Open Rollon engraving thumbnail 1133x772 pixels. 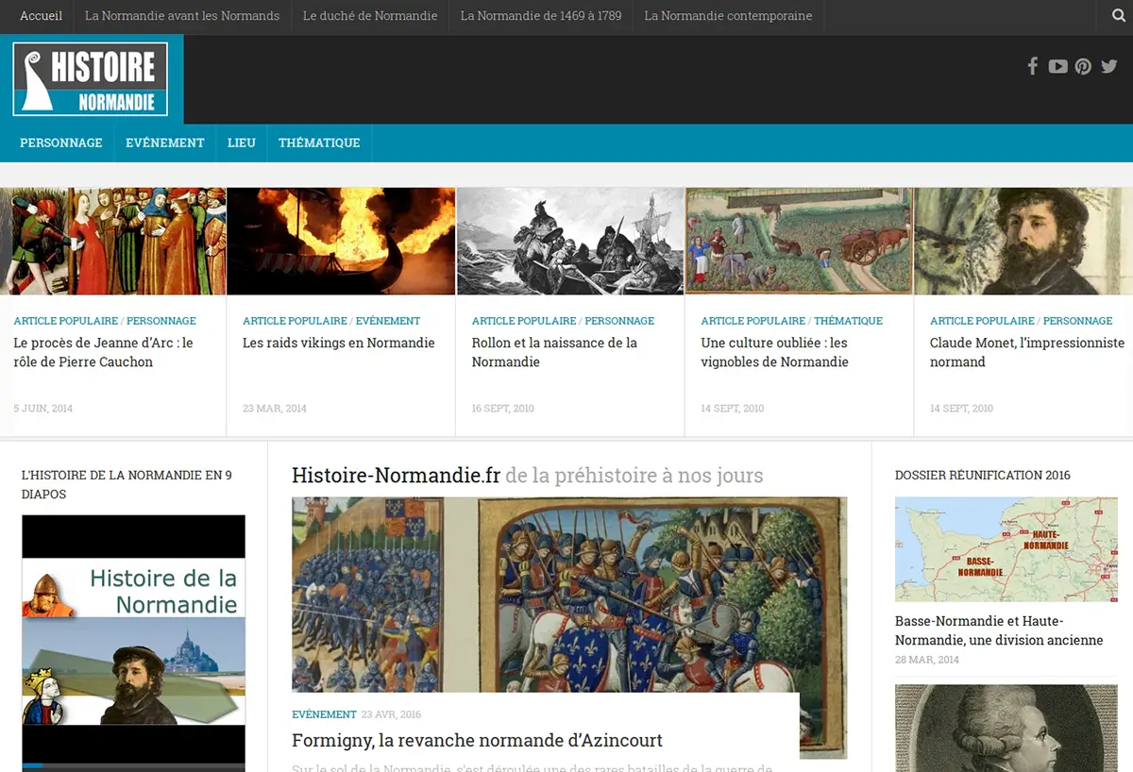570,242
